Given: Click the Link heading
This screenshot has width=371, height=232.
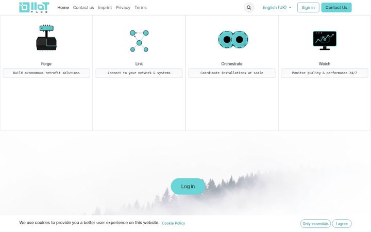Looking at the screenshot, I should click(139, 64).
